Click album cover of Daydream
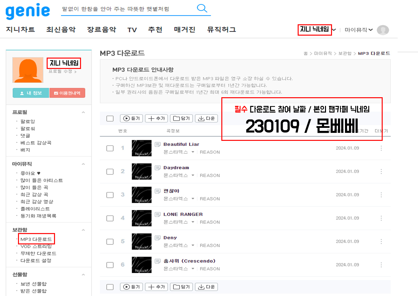Viewport: 418px width, 296px height. [142, 171]
